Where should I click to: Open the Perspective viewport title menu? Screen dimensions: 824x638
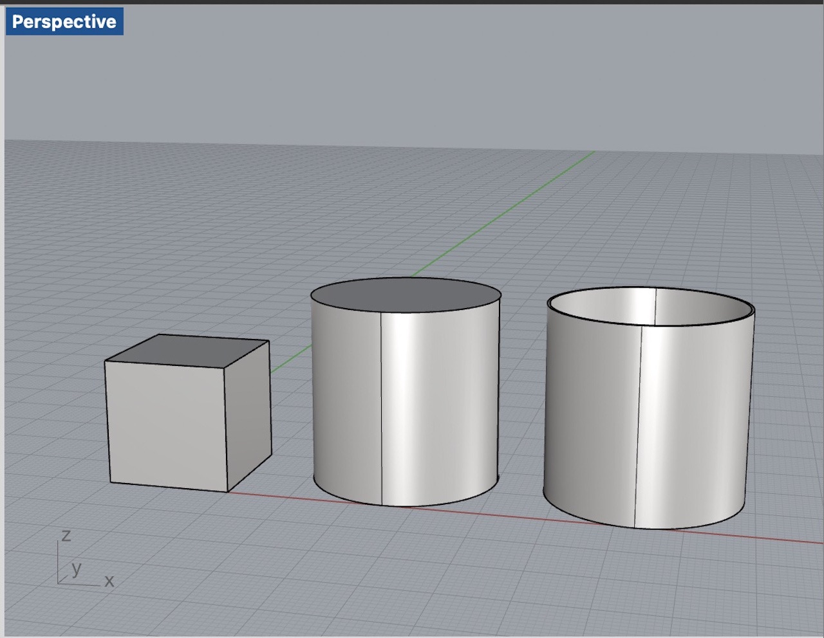(64, 22)
